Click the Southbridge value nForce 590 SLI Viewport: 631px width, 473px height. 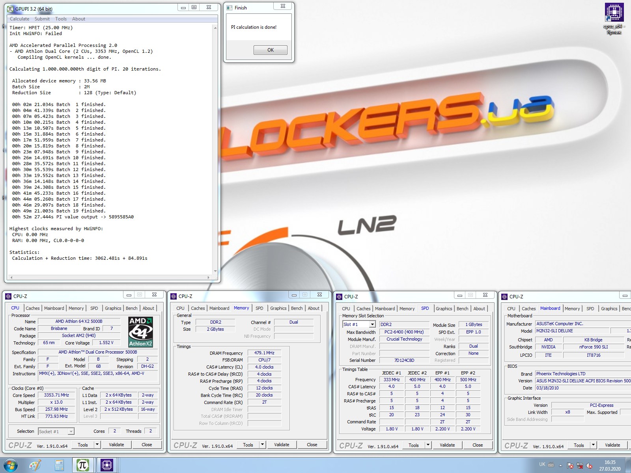[x=594, y=347]
